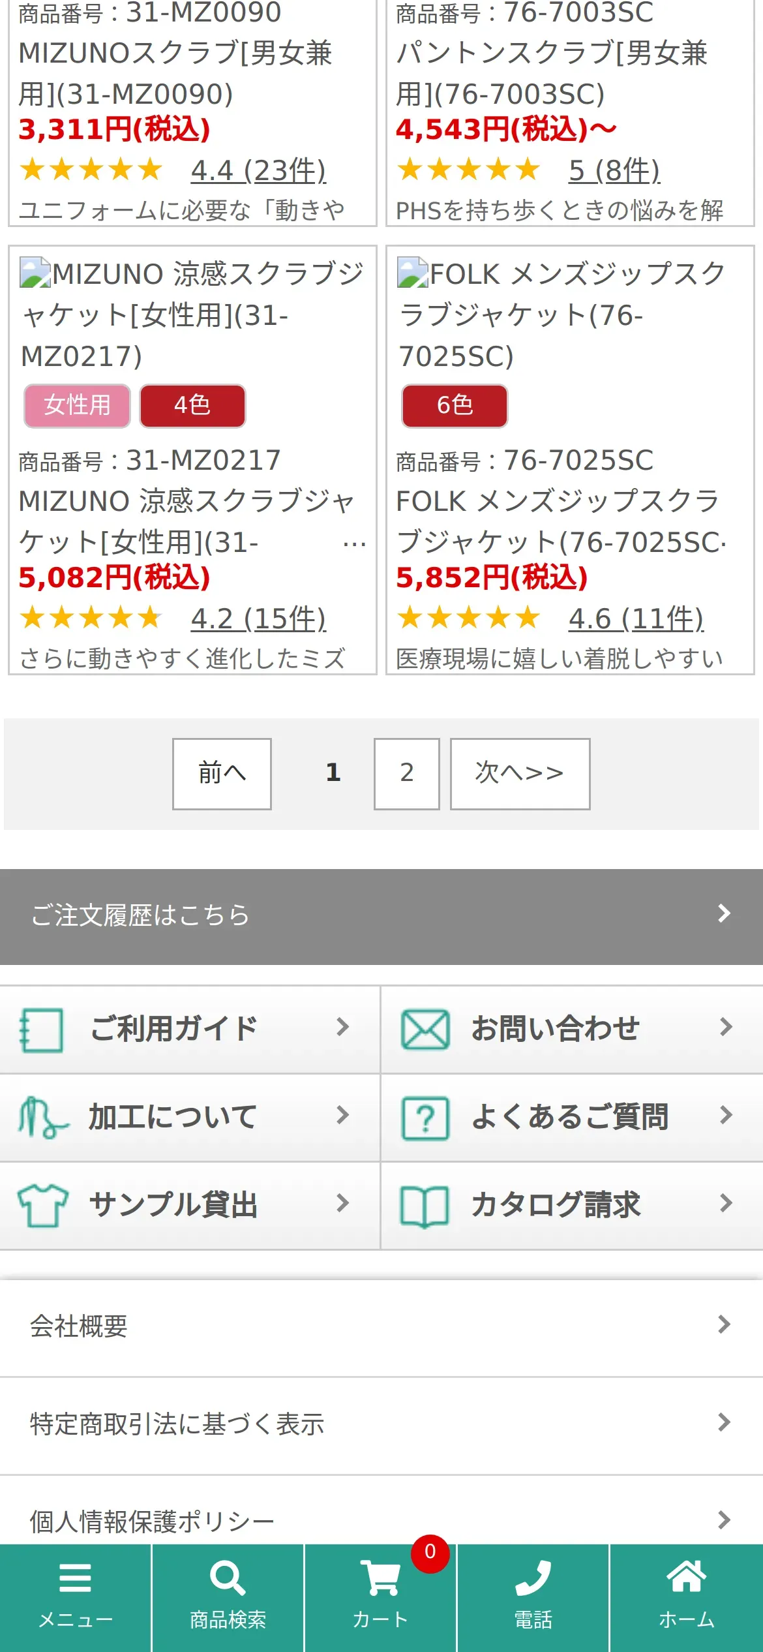Screen dimensions: 763x1652
Task: Go to ホーム house icon
Action: (686, 1576)
